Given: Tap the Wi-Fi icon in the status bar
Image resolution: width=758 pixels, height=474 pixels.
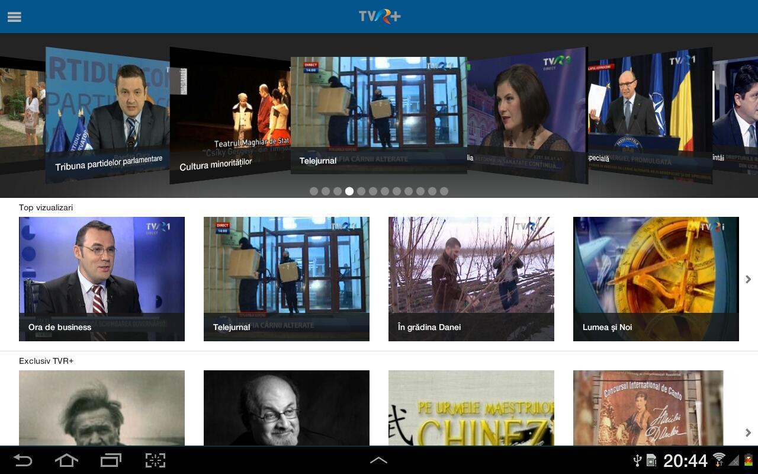Looking at the screenshot, I should coord(718,459).
